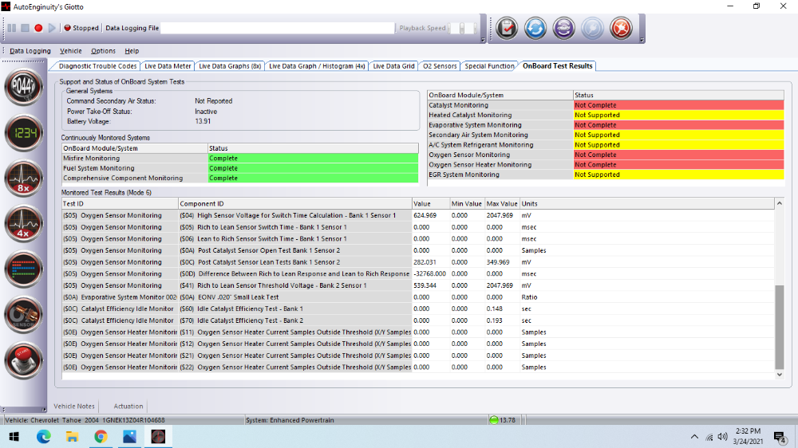
Task: Open the P0441 trouble codes sidebar icon
Action: coord(24,88)
